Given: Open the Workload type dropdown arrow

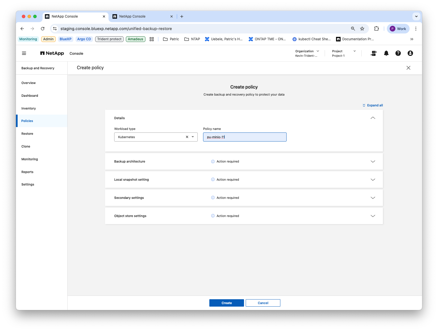Looking at the screenshot, I should coord(193,137).
